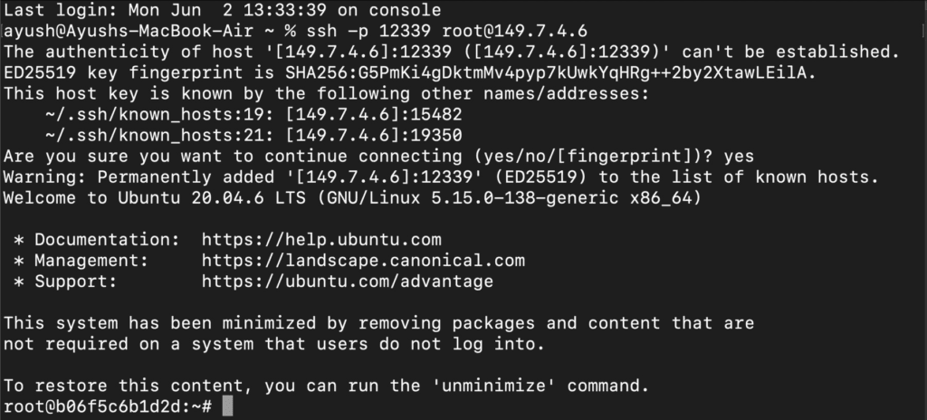
Task: Click the ubuntu.com/advantage support URL
Action: [x=348, y=282]
